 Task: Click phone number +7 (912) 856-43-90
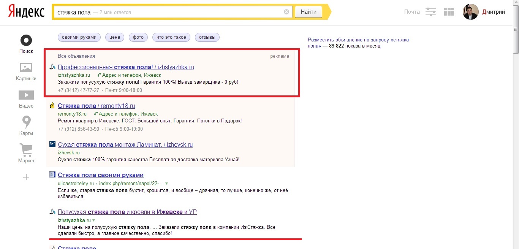click(x=78, y=129)
